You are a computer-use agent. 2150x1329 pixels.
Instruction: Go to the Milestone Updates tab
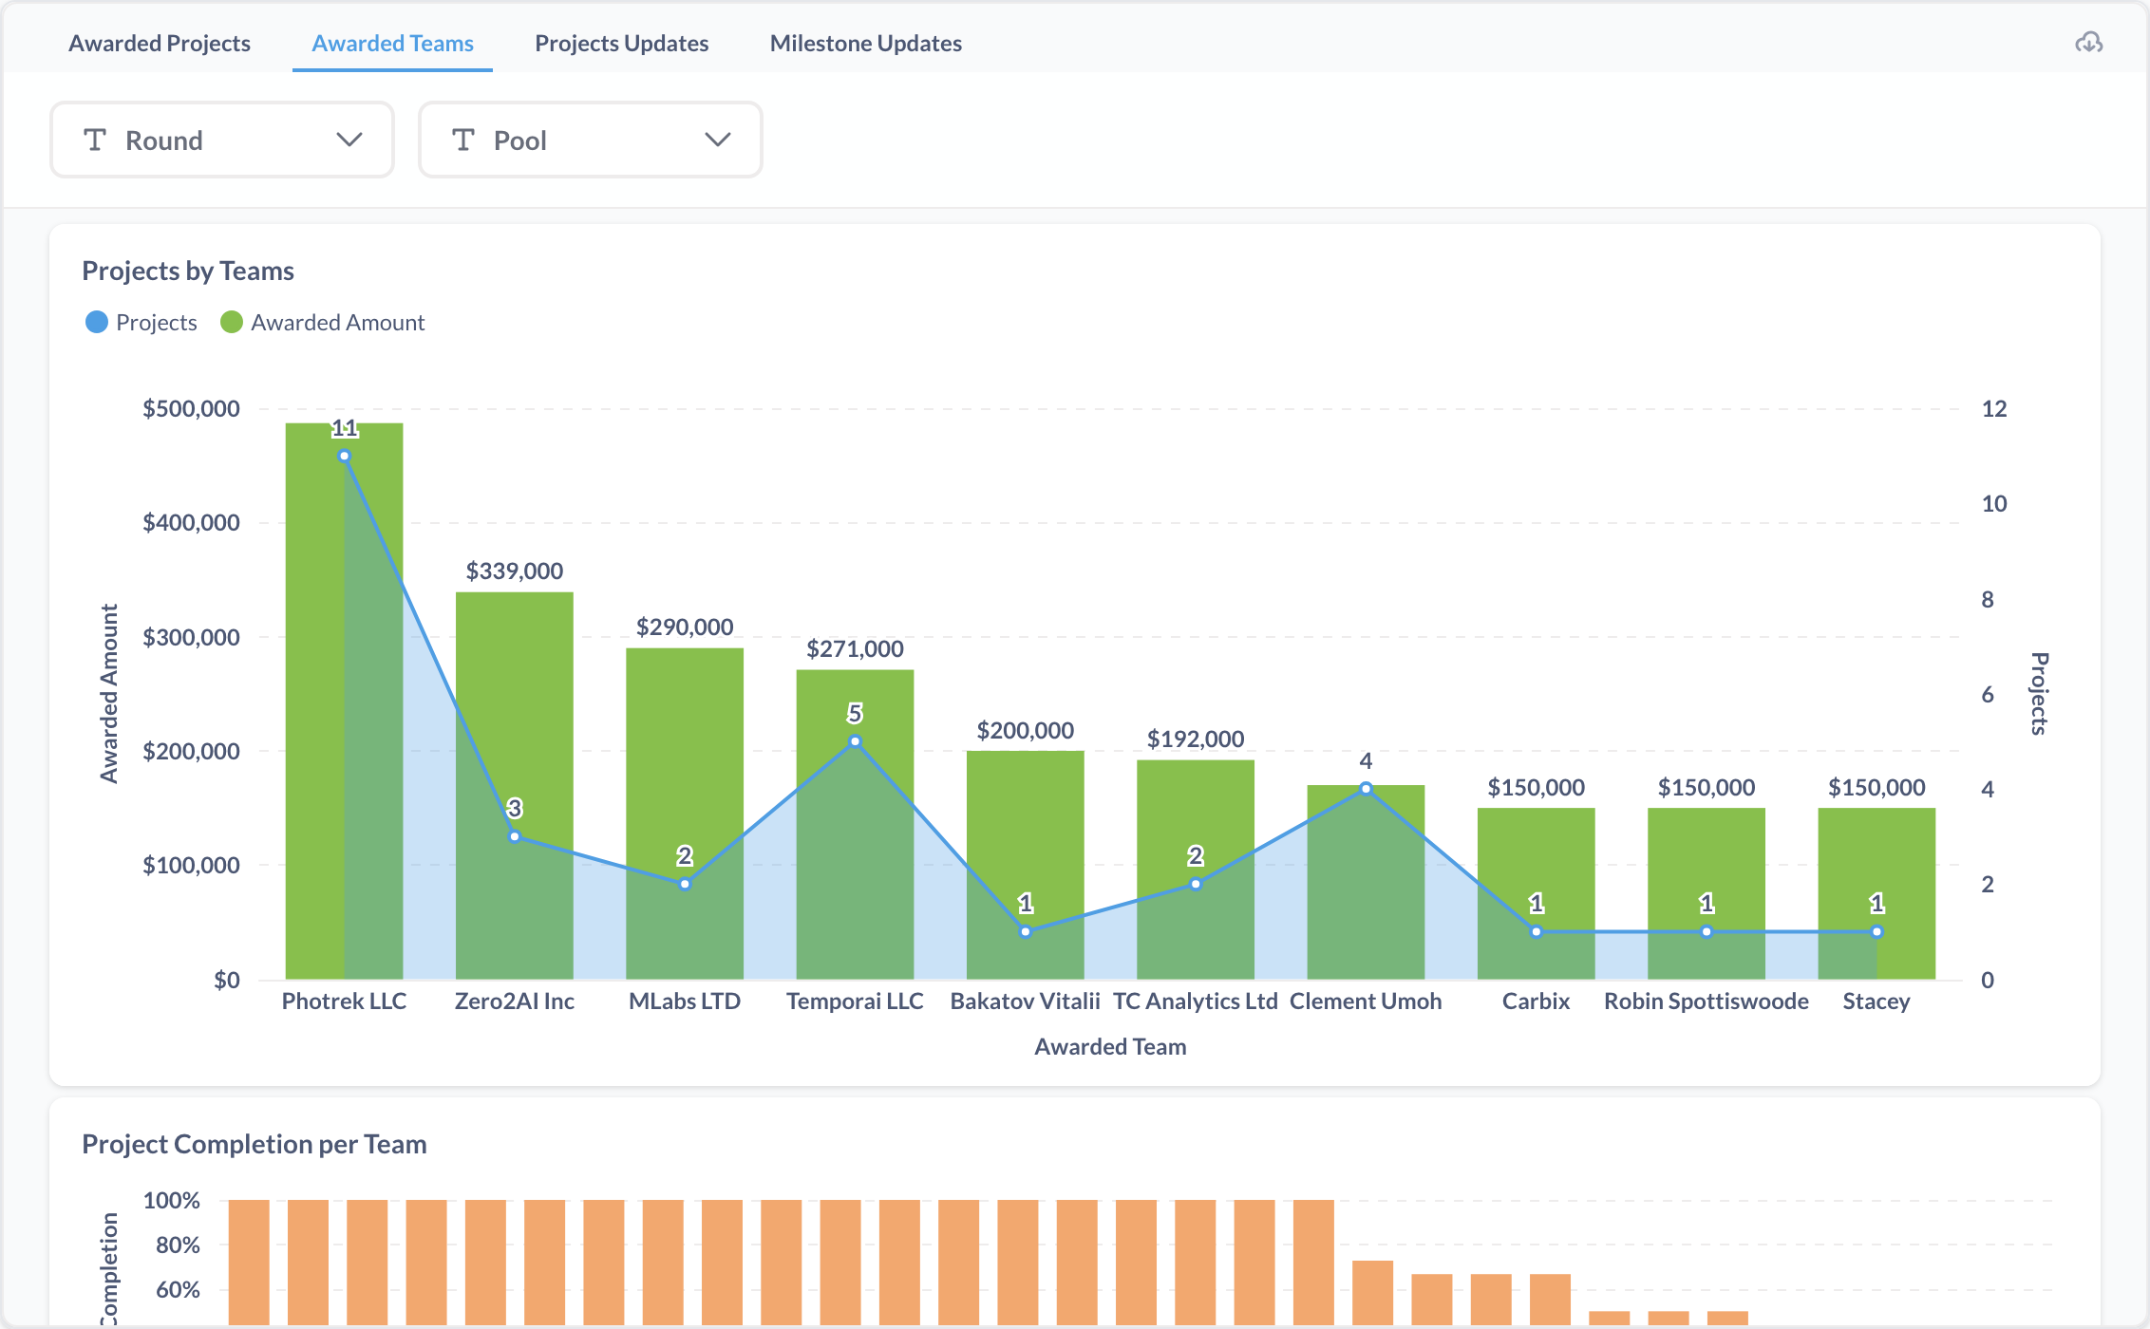click(x=866, y=43)
